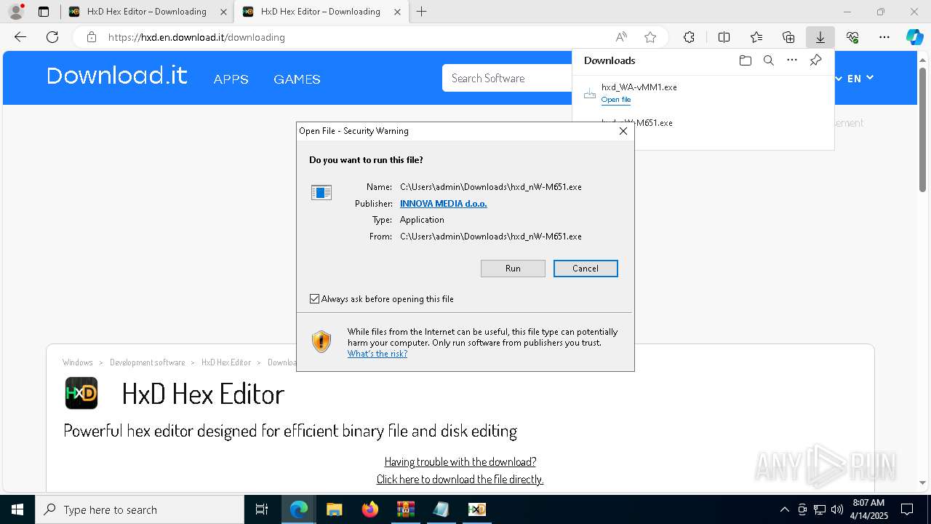Expand the EN language dropdown
The image size is (931, 524).
tap(860, 78)
